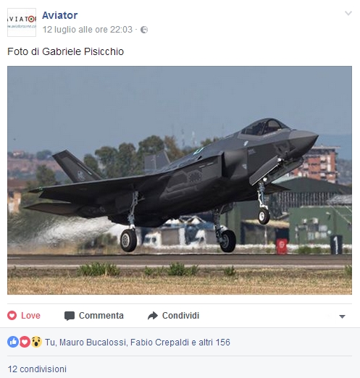The height and width of the screenshot is (378, 360).
Task: Open the Aviator page name link
Action: (60, 15)
